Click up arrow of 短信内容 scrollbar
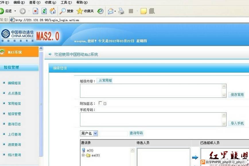Screen dimensions: 249x166 coord(224,86)
